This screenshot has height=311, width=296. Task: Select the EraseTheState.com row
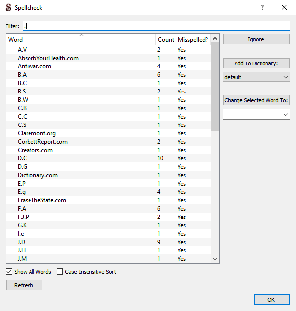(x=42, y=200)
